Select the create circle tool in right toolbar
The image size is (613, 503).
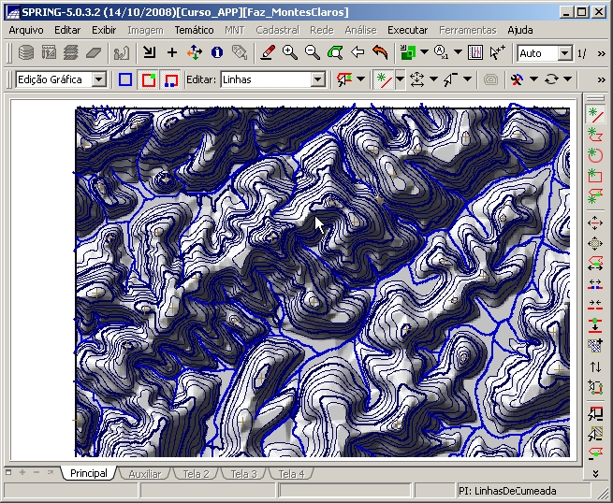pos(594,155)
